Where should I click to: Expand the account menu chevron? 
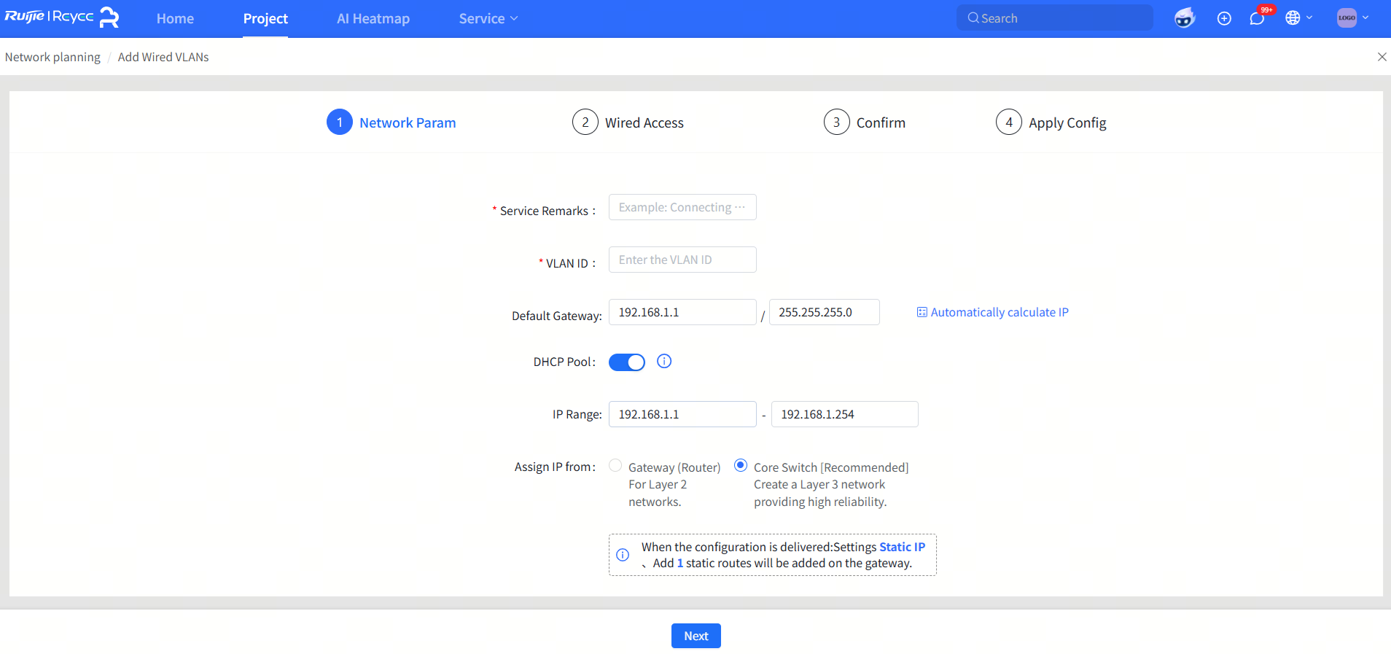[1365, 18]
